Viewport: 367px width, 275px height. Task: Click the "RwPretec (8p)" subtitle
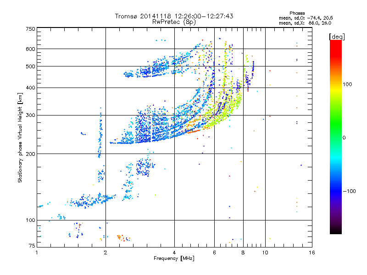coord(174,22)
